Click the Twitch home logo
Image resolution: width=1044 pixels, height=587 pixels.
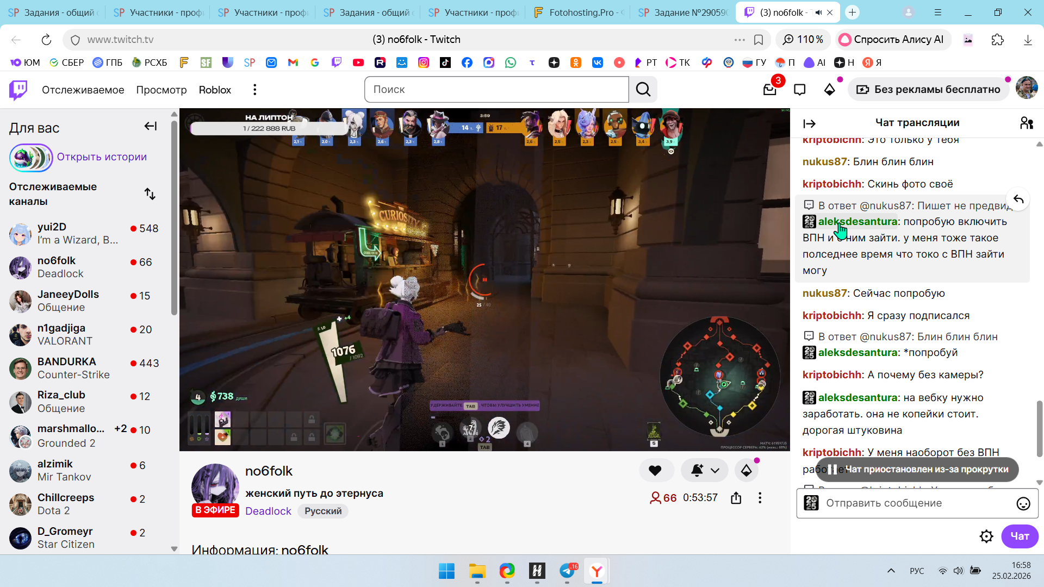[18, 90]
